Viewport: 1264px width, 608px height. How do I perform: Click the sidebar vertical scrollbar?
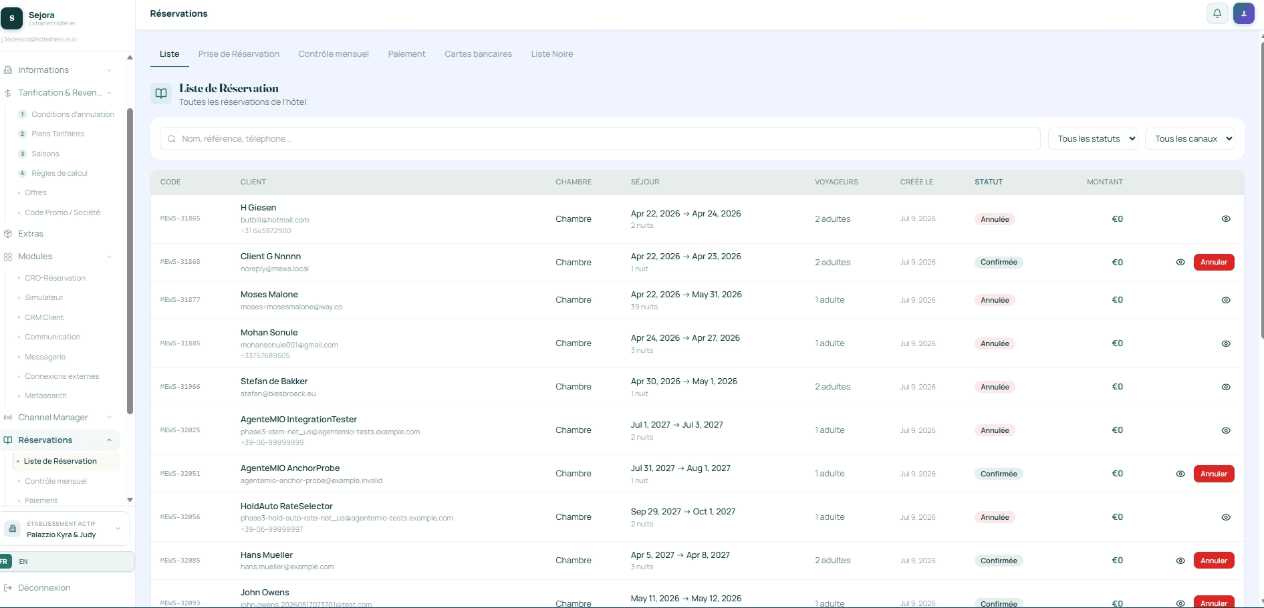pyautogui.click(x=130, y=261)
